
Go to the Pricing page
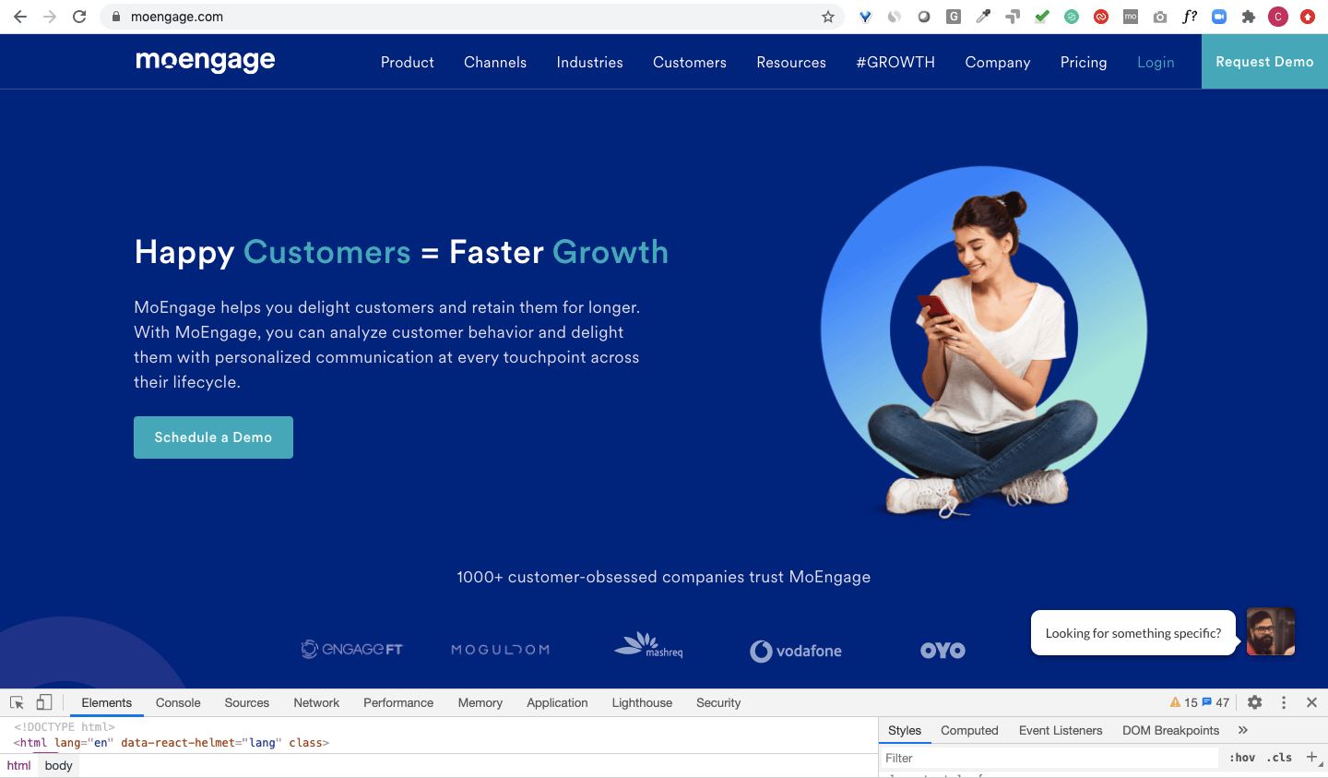pos(1084,62)
